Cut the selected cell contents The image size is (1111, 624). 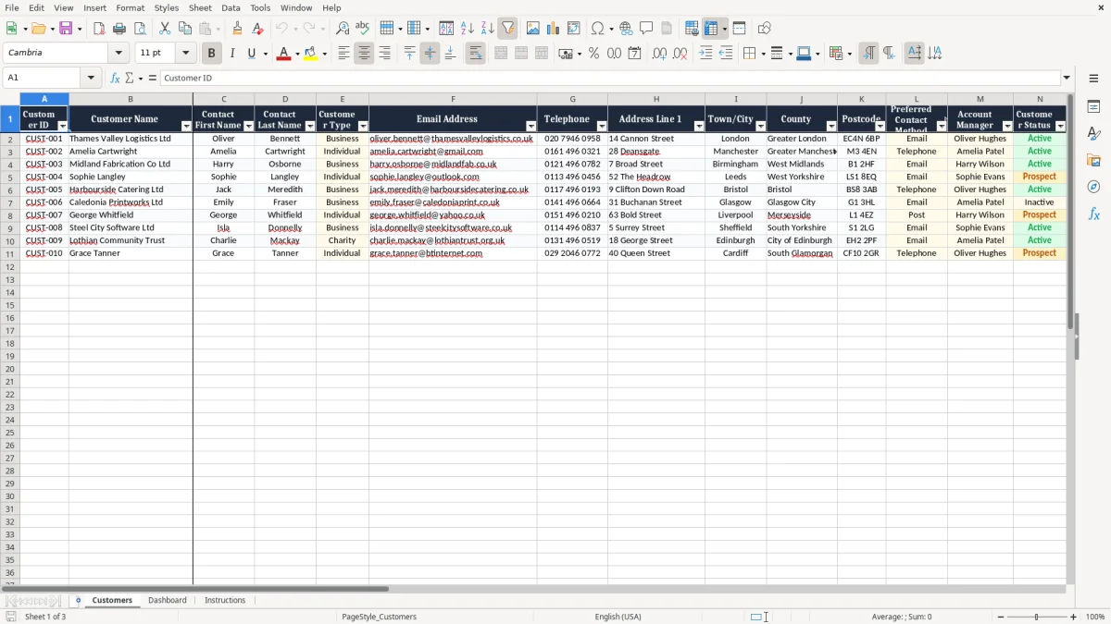click(x=165, y=29)
